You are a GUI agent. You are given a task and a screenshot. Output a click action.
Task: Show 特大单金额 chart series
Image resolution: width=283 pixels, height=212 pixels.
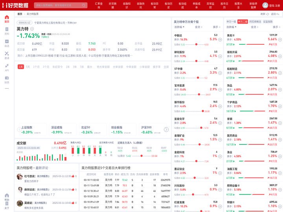pos(103,67)
